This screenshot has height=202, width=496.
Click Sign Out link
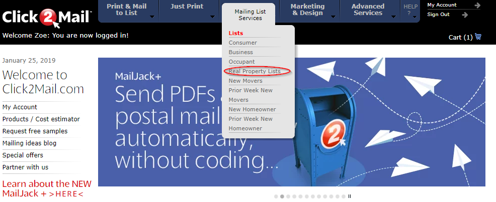[x=439, y=15]
